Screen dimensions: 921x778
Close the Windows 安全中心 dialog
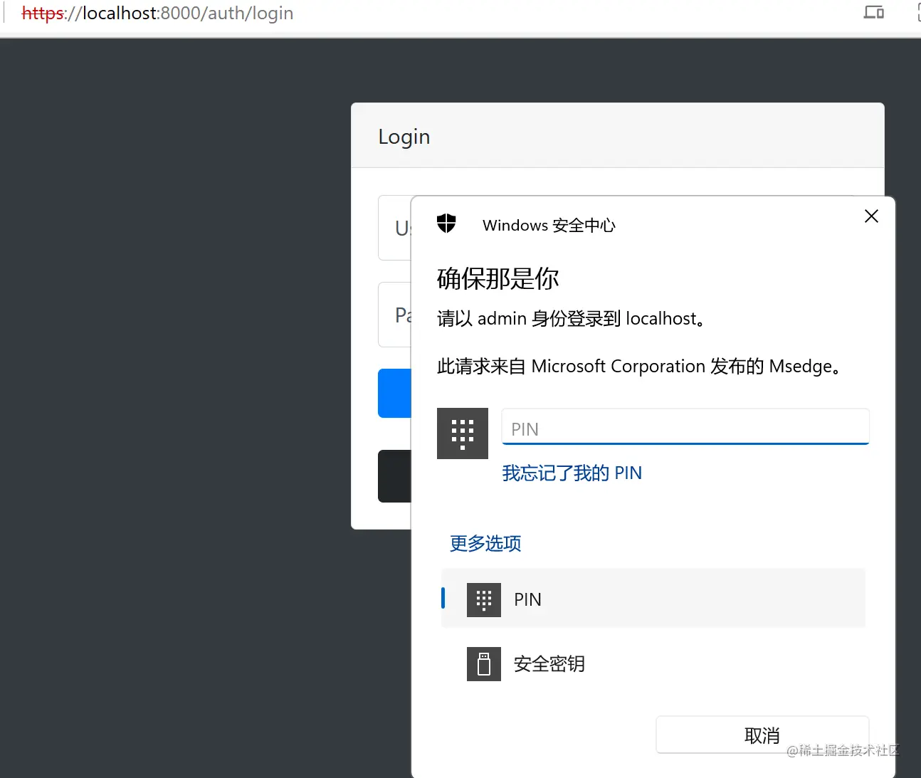click(871, 216)
